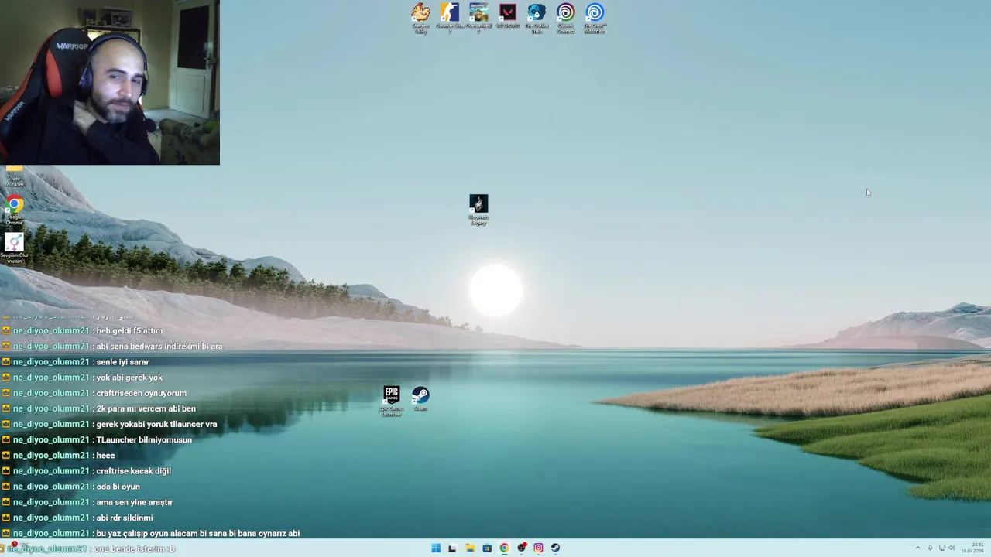Click the chat message '2k para mı vercem abi ben'
This screenshot has height=557, width=991.
coord(146,408)
